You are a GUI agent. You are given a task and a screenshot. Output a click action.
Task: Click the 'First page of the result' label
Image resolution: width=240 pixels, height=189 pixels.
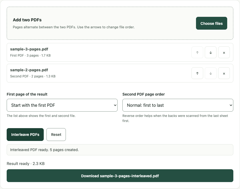pyautogui.click(x=27, y=94)
